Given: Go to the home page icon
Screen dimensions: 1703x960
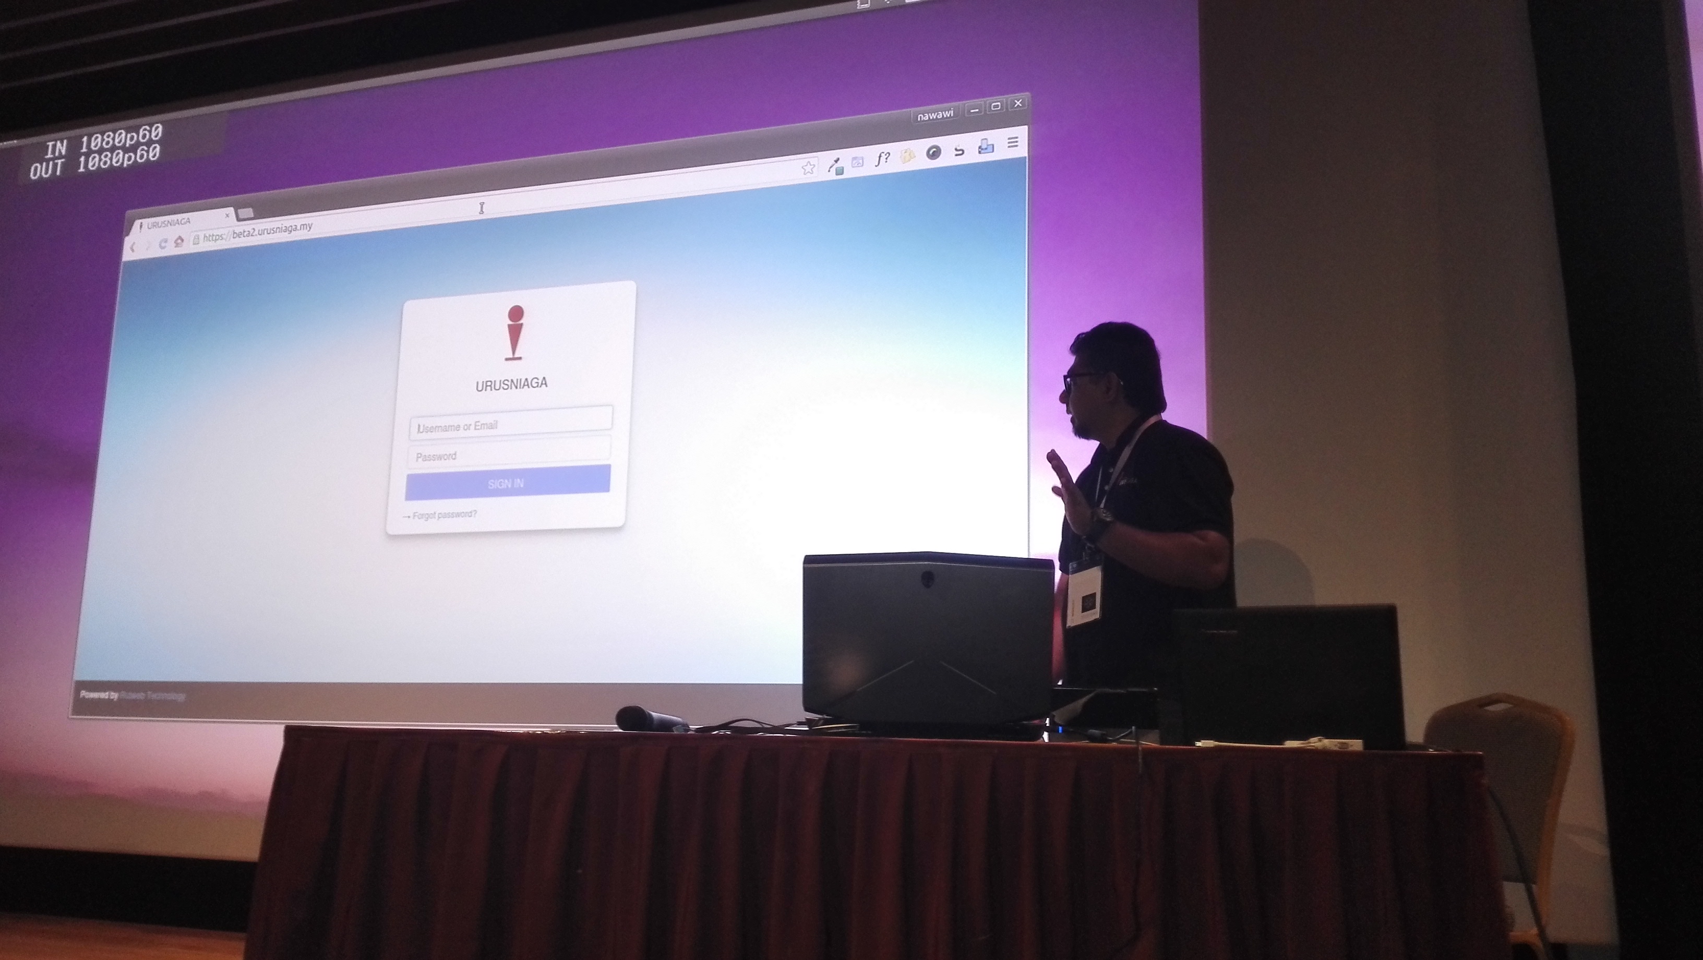Looking at the screenshot, I should 178,242.
